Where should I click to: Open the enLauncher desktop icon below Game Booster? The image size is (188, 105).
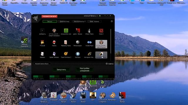[x=93, y=83]
